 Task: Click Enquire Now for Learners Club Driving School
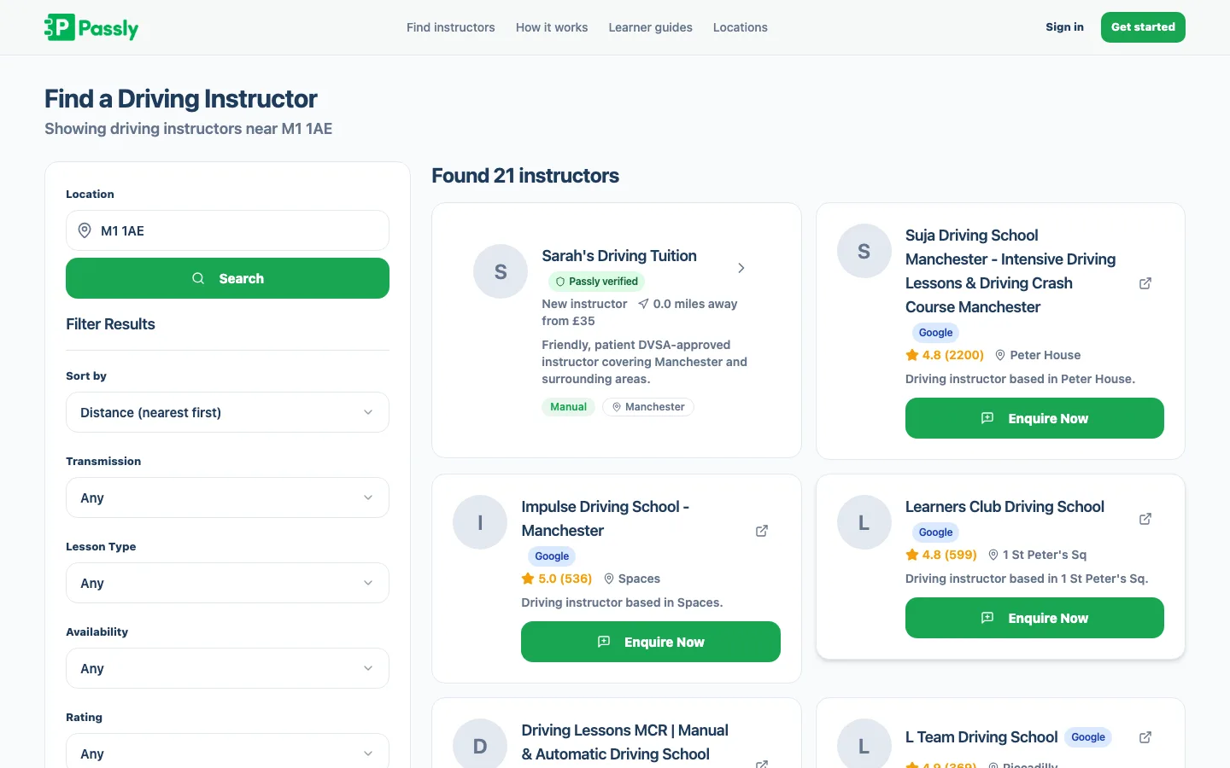click(1034, 618)
